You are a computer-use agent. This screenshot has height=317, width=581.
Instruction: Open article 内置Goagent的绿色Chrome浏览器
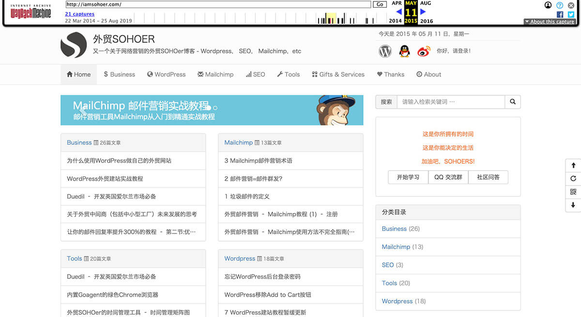point(113,295)
